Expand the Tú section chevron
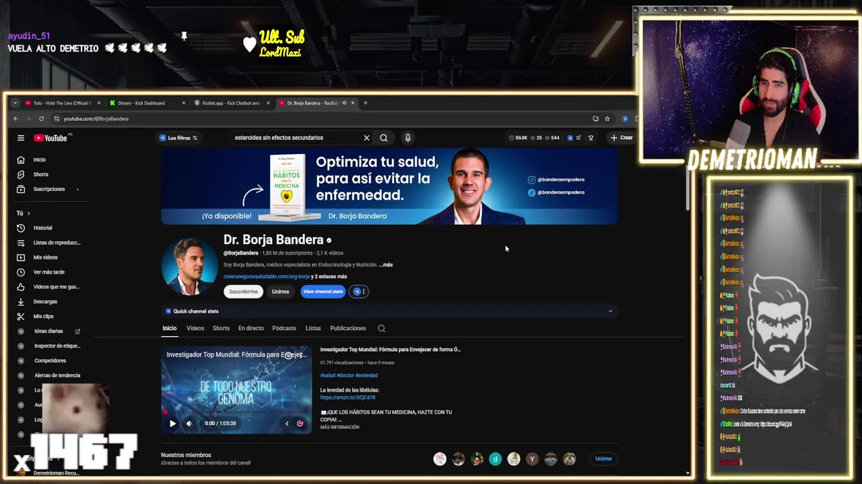Viewport: 862px width, 484px height. pos(28,213)
